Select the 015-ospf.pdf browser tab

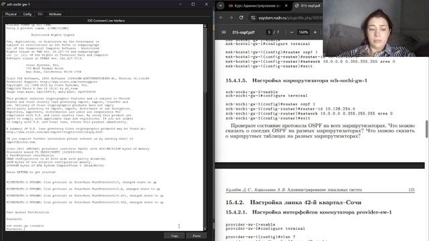pos(308,5)
